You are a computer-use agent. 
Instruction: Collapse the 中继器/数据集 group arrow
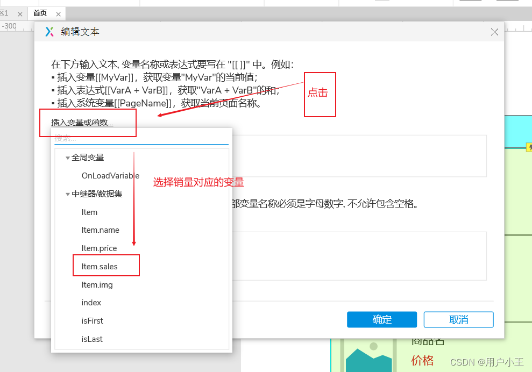(x=68, y=194)
